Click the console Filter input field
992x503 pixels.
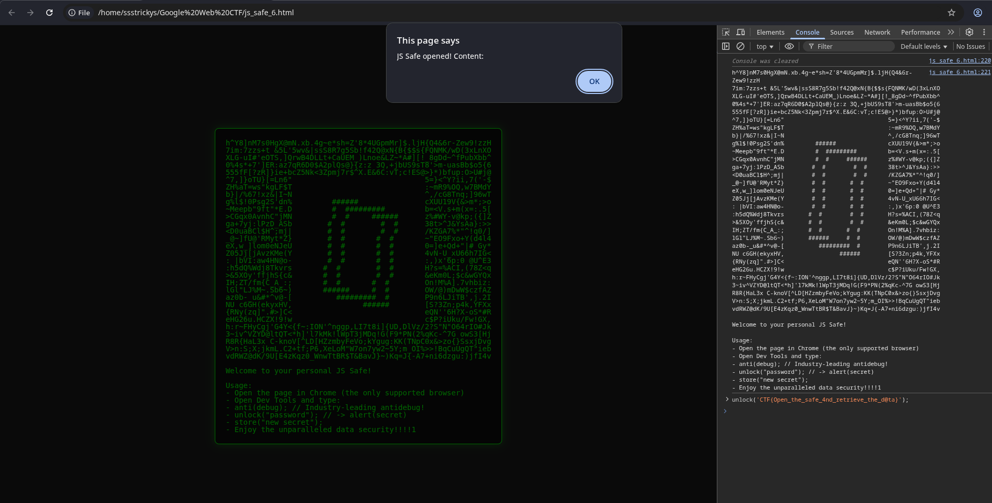coord(853,47)
